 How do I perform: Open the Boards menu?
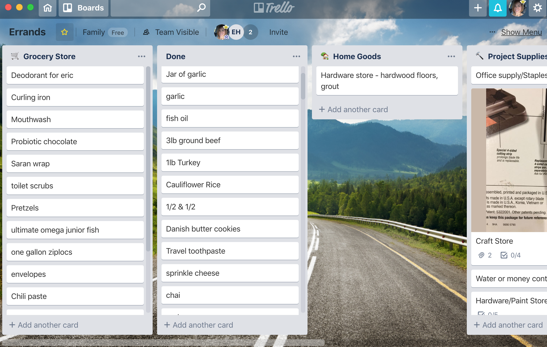83,8
